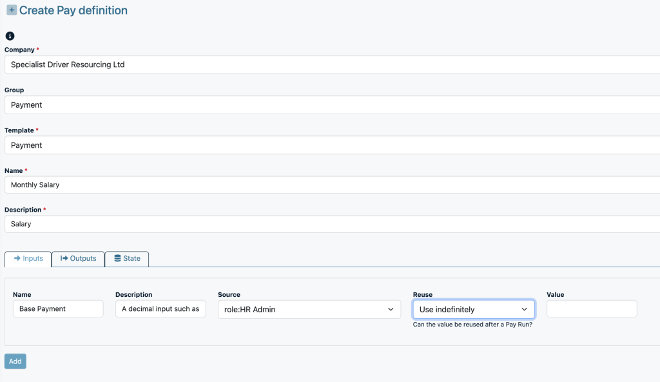Click the database icon on State tab
This screenshot has width=660, height=382.
pos(117,258)
